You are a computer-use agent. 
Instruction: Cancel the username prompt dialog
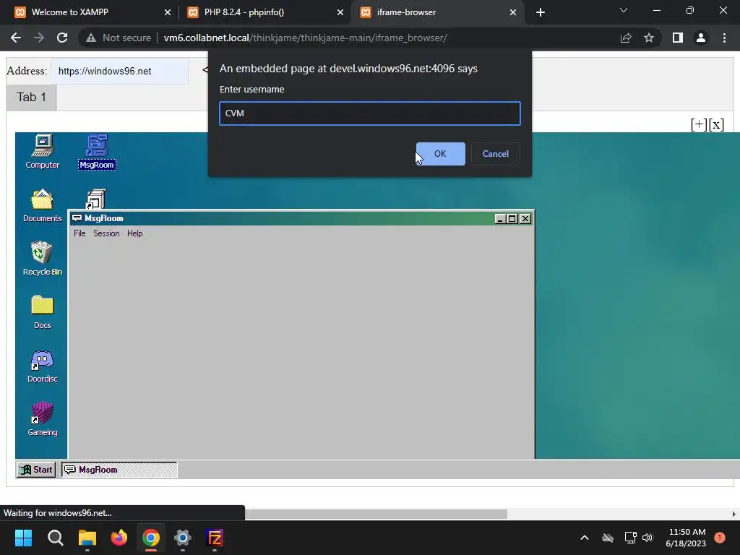point(495,154)
